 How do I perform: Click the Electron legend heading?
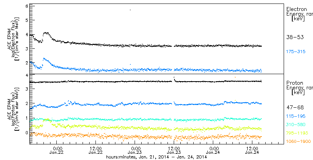pos(297,9)
